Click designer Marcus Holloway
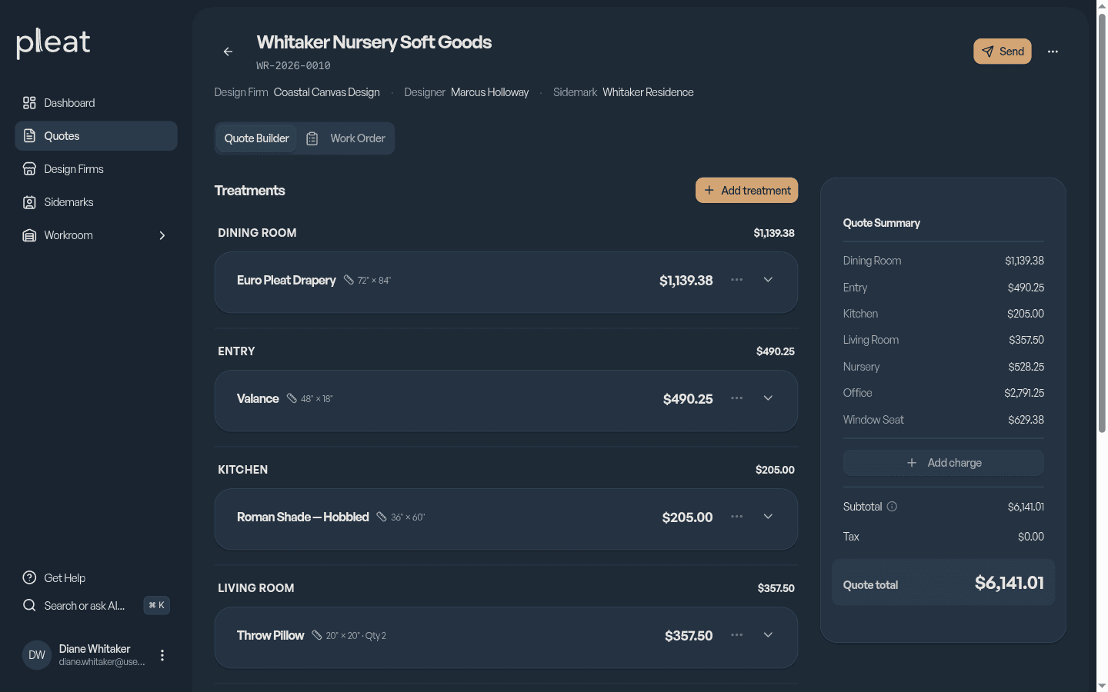The width and height of the screenshot is (1108, 692). click(x=490, y=92)
